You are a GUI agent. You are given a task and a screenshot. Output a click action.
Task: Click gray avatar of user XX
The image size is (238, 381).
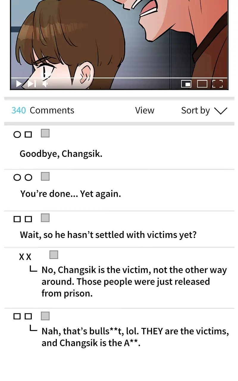tap(54, 255)
